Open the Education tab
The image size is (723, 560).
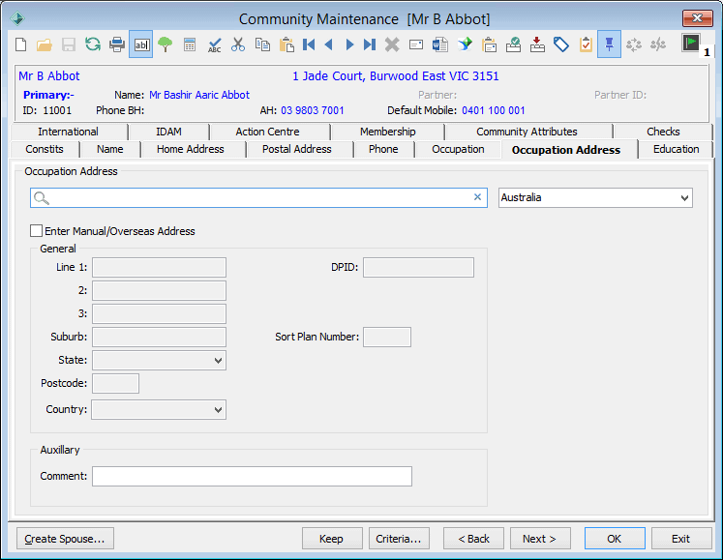676,149
